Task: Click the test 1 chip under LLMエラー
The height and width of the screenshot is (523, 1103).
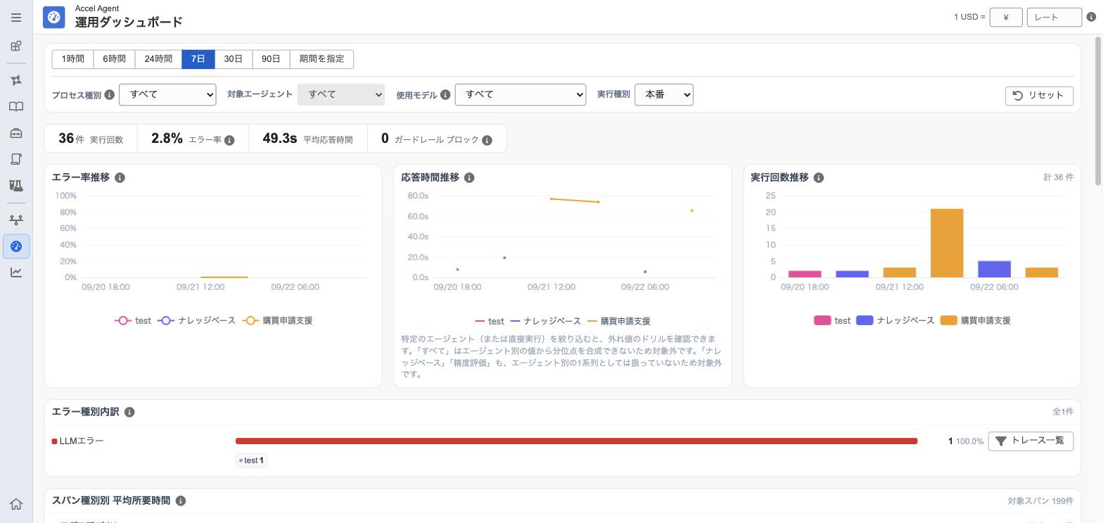Action: [251, 460]
